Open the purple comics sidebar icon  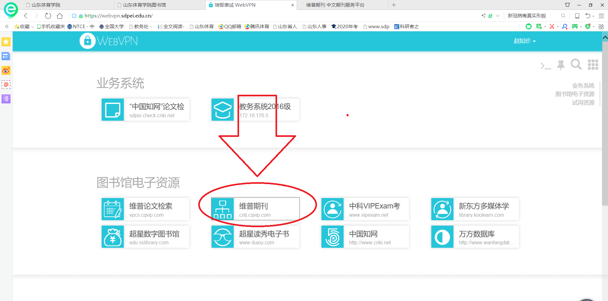(x=6, y=99)
